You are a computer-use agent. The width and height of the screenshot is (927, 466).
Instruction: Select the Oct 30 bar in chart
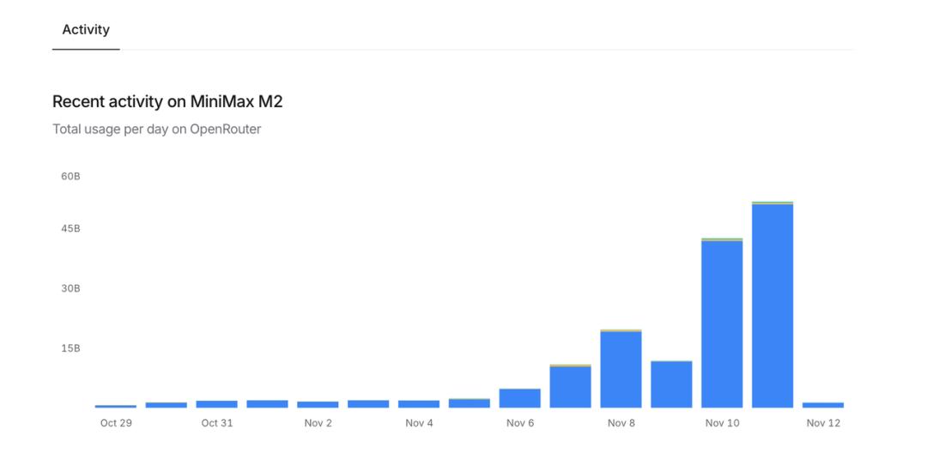click(167, 404)
